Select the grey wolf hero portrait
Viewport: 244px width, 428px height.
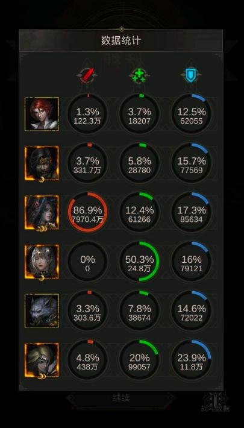coord(42,310)
